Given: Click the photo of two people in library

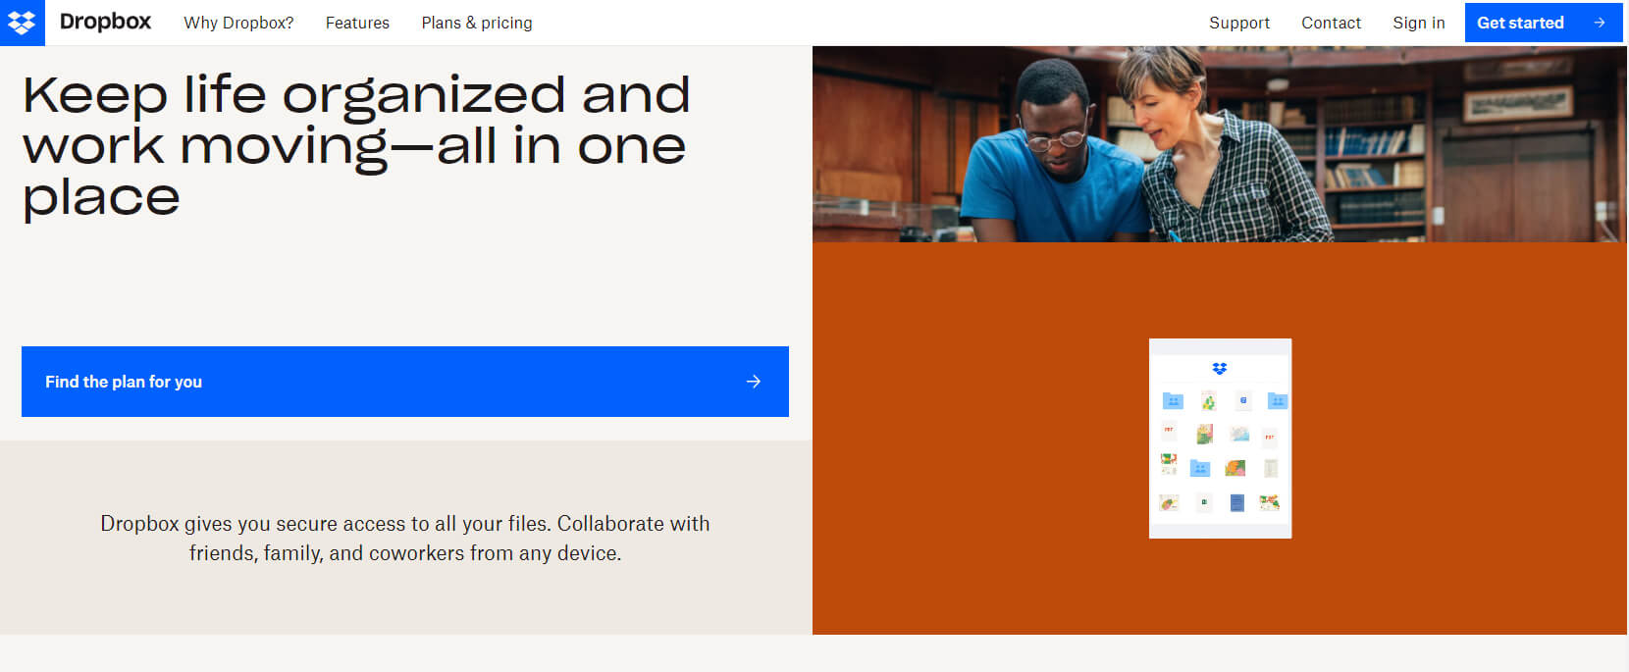Looking at the screenshot, I should pyautogui.click(x=1220, y=144).
